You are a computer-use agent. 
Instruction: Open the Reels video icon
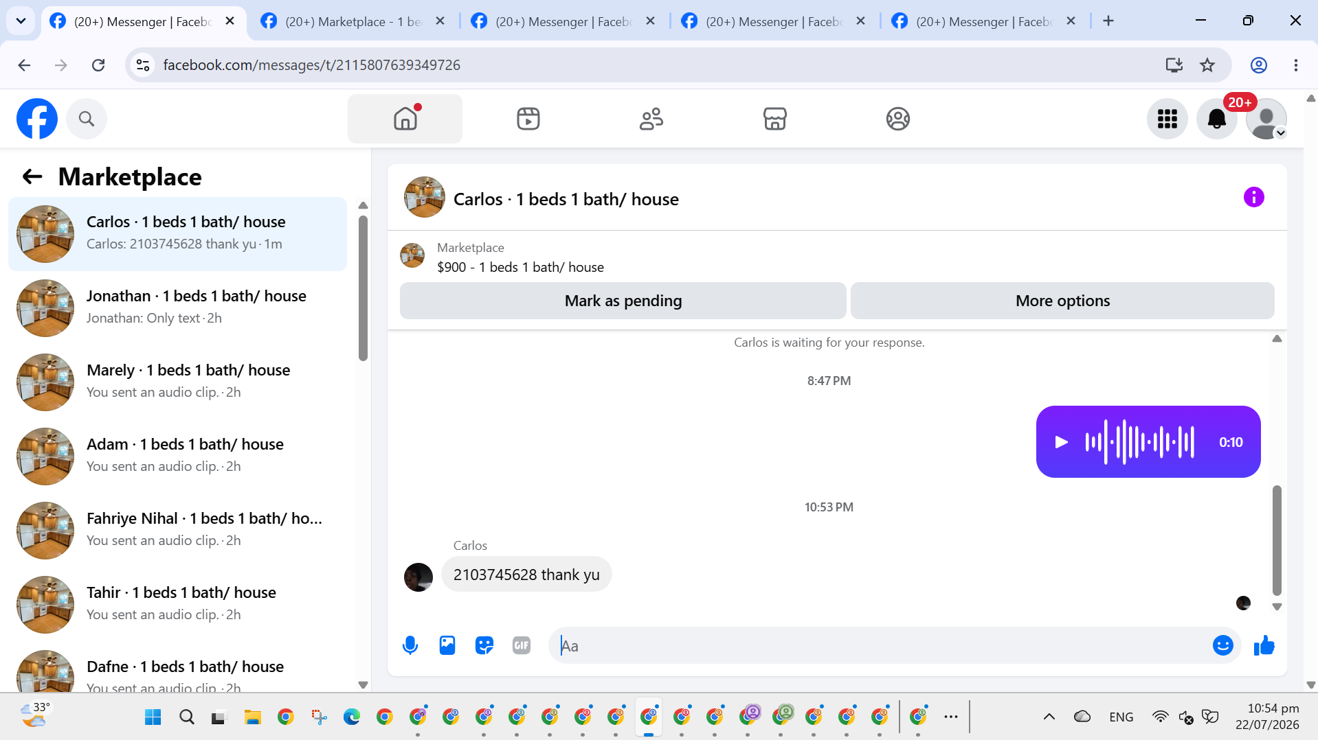528,119
